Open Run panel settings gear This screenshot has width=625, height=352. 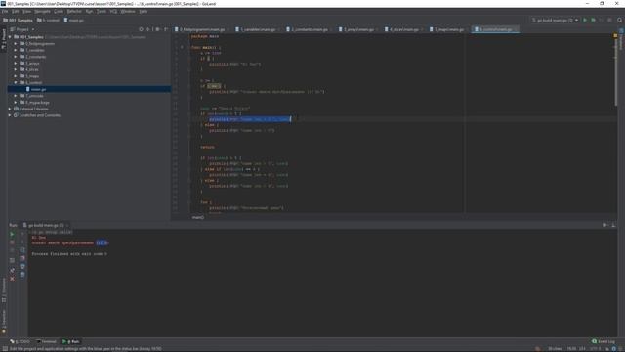605,225
